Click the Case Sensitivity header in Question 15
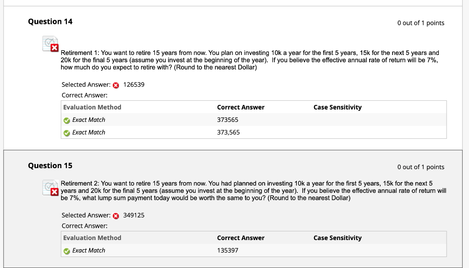 tap(338, 238)
